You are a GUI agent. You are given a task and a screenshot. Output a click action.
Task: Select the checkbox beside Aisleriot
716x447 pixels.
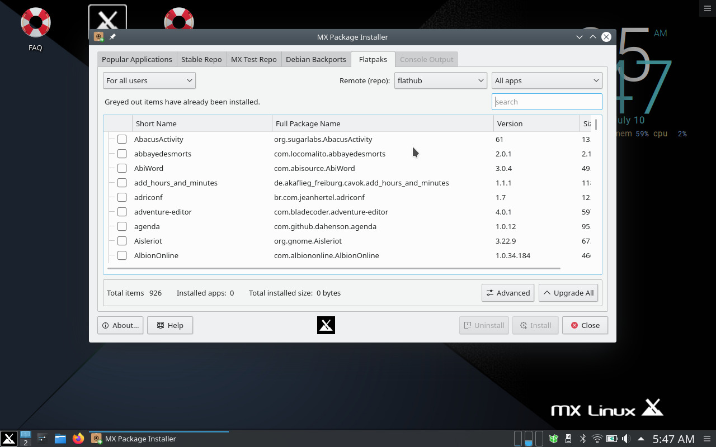coord(122,241)
